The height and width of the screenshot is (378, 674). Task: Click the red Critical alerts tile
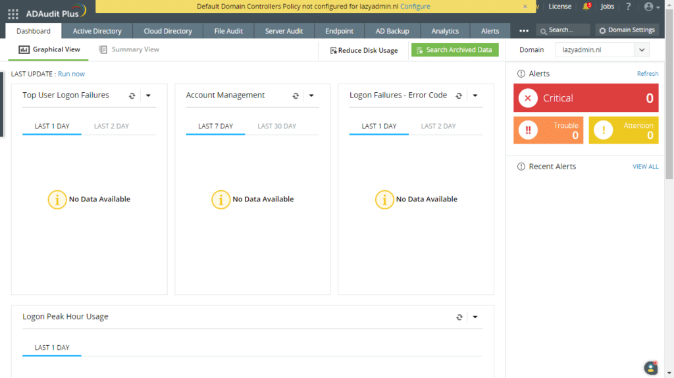(586, 98)
